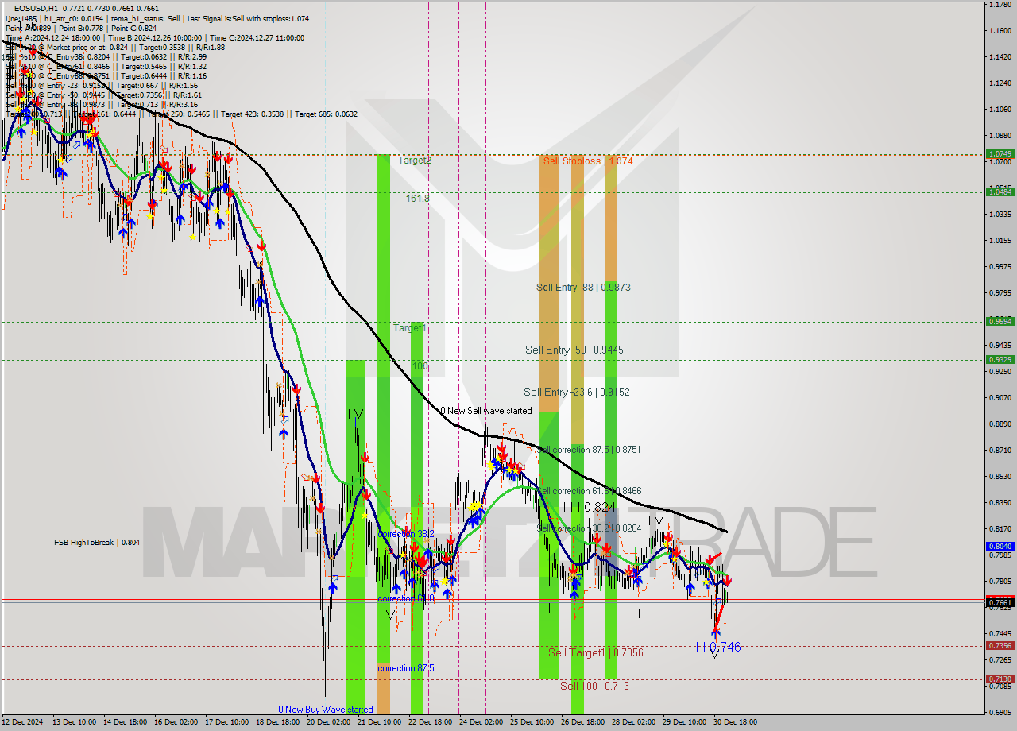Click the 'Sell Entry -50 | 0.9445' label
Viewport: 1017px width, 731px height.
pos(574,350)
